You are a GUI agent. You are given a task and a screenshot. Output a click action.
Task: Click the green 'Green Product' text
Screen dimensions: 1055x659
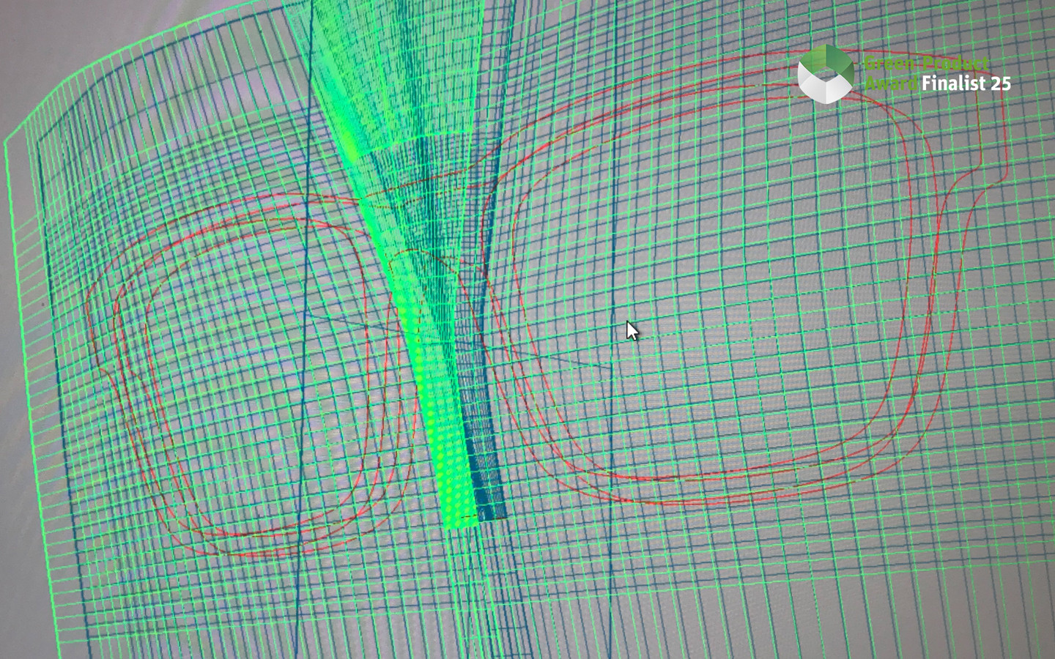coord(926,63)
